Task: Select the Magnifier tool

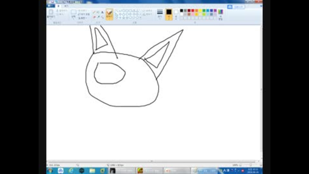Action: (x=102, y=17)
